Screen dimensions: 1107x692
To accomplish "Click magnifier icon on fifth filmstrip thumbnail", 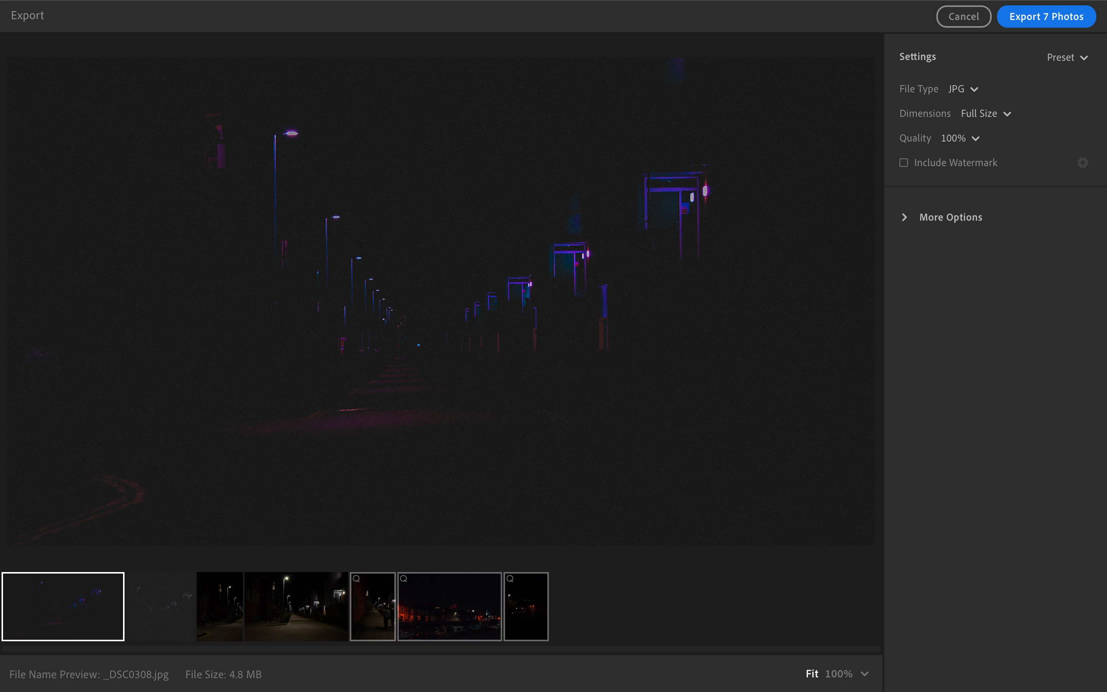I will (356, 579).
